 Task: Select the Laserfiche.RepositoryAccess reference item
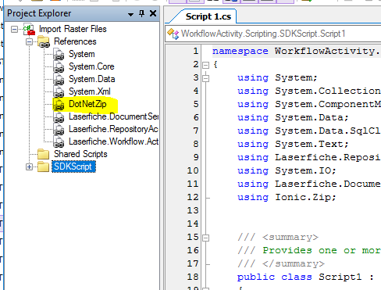[113, 129]
